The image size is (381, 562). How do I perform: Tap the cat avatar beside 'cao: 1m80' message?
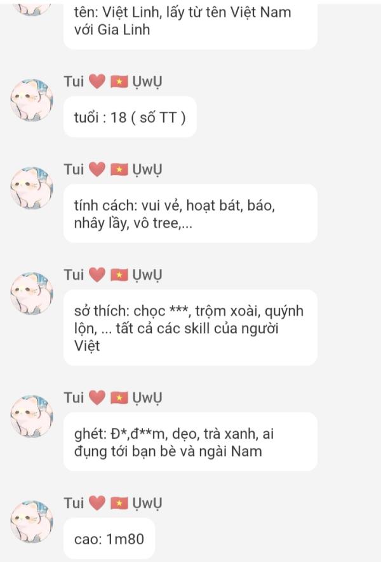(32, 521)
